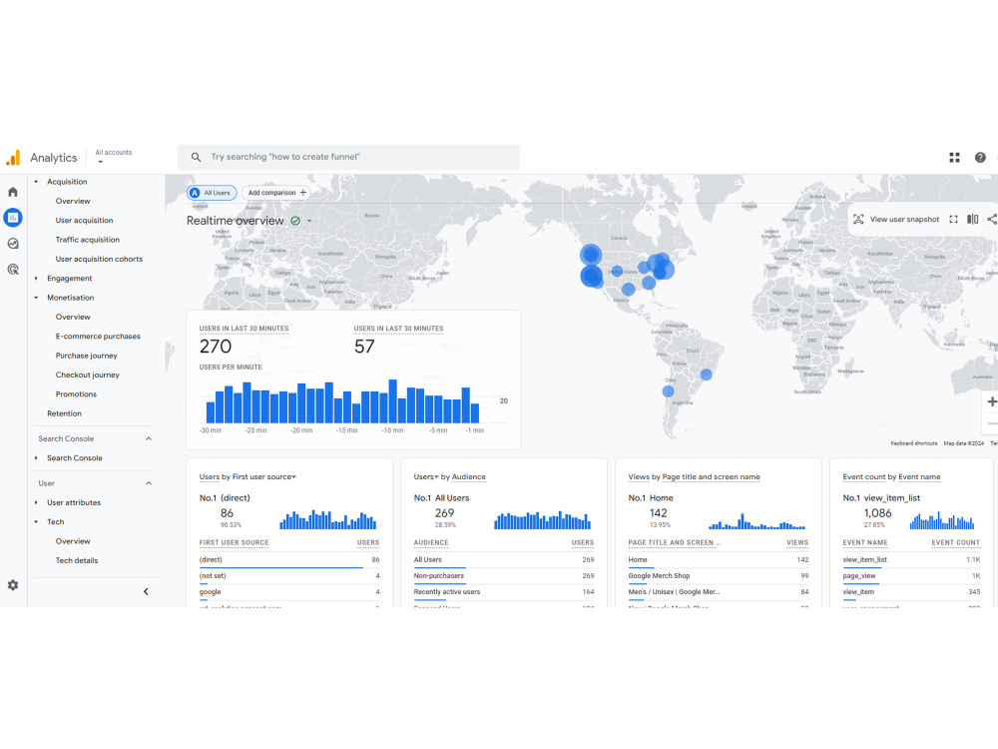This screenshot has width=998, height=749.
Task: Open Tech details report
Action: tap(77, 560)
